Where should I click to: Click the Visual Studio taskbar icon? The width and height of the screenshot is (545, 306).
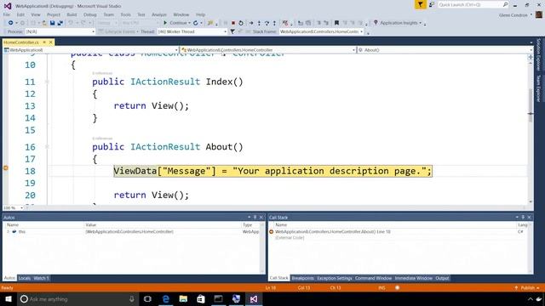[254, 299]
